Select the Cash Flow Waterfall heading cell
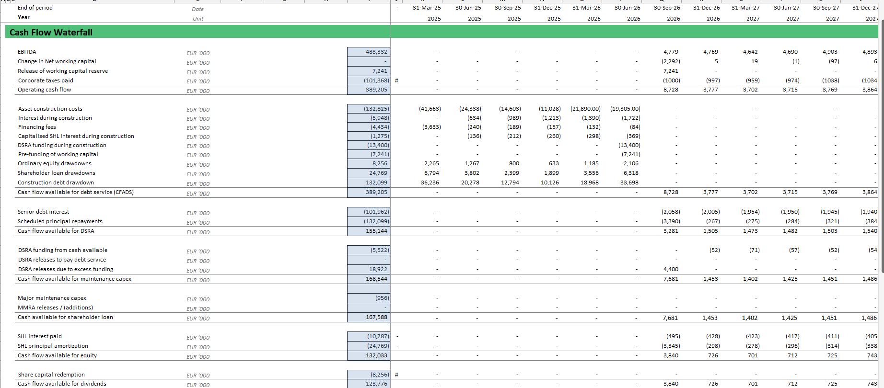Image resolution: width=884 pixels, height=388 pixels. coord(51,32)
